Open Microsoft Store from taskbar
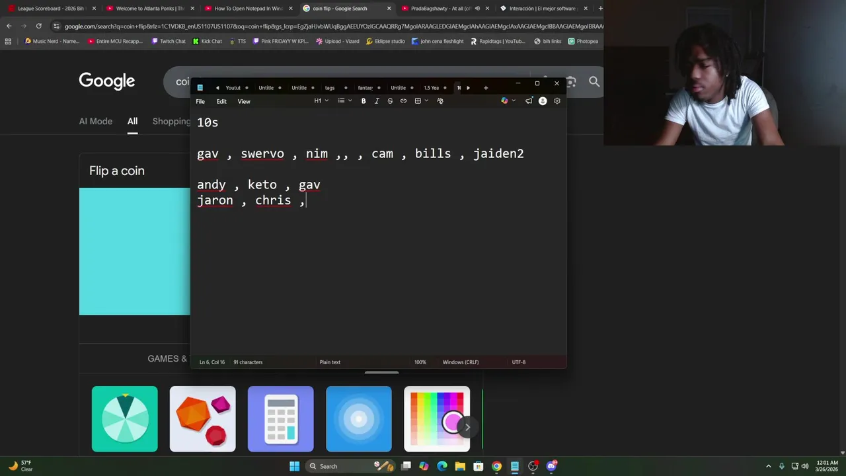This screenshot has height=476, width=846. (x=479, y=466)
